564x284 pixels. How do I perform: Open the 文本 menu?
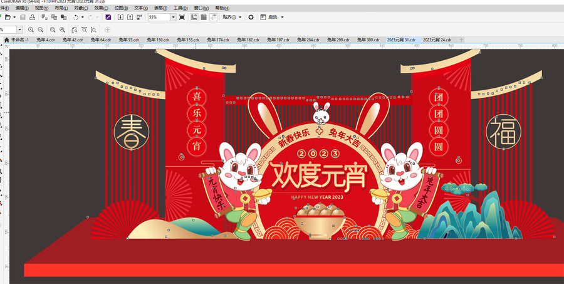(141, 8)
